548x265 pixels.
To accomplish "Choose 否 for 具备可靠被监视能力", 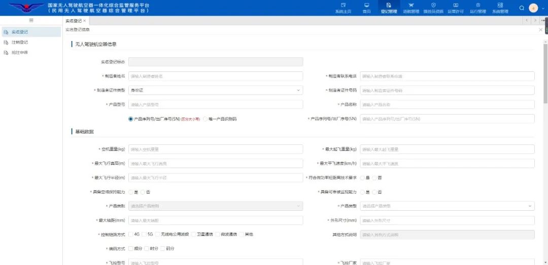I will [x=374, y=192].
